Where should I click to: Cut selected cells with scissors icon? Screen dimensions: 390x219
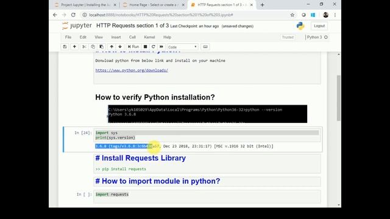coord(84,47)
